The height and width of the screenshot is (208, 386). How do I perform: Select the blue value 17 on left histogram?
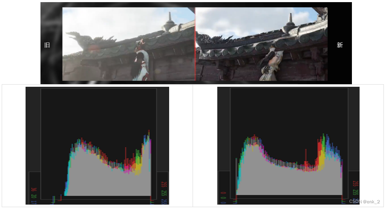(x=34, y=202)
